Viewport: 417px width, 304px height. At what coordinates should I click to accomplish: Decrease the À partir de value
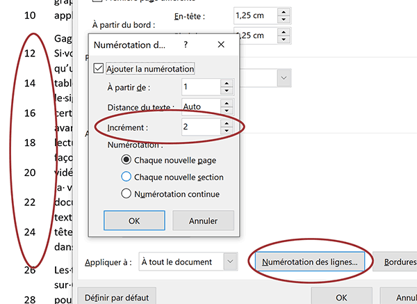point(227,90)
